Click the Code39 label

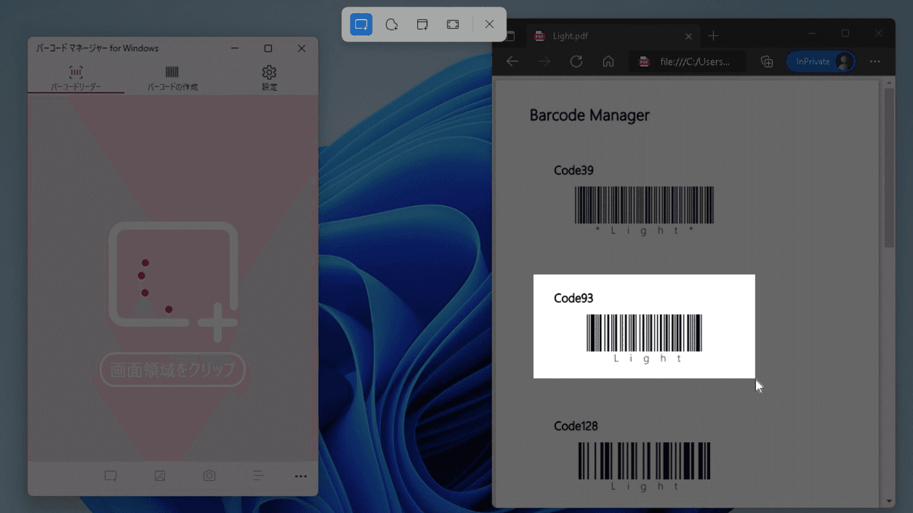click(x=574, y=171)
